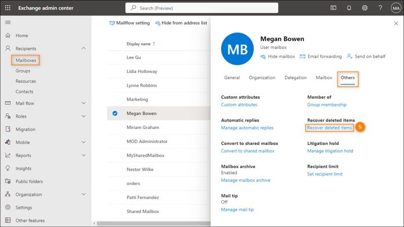404x227 pixels.
Task: Select the Lee Gu mailbox row
Action: [x=159, y=58]
